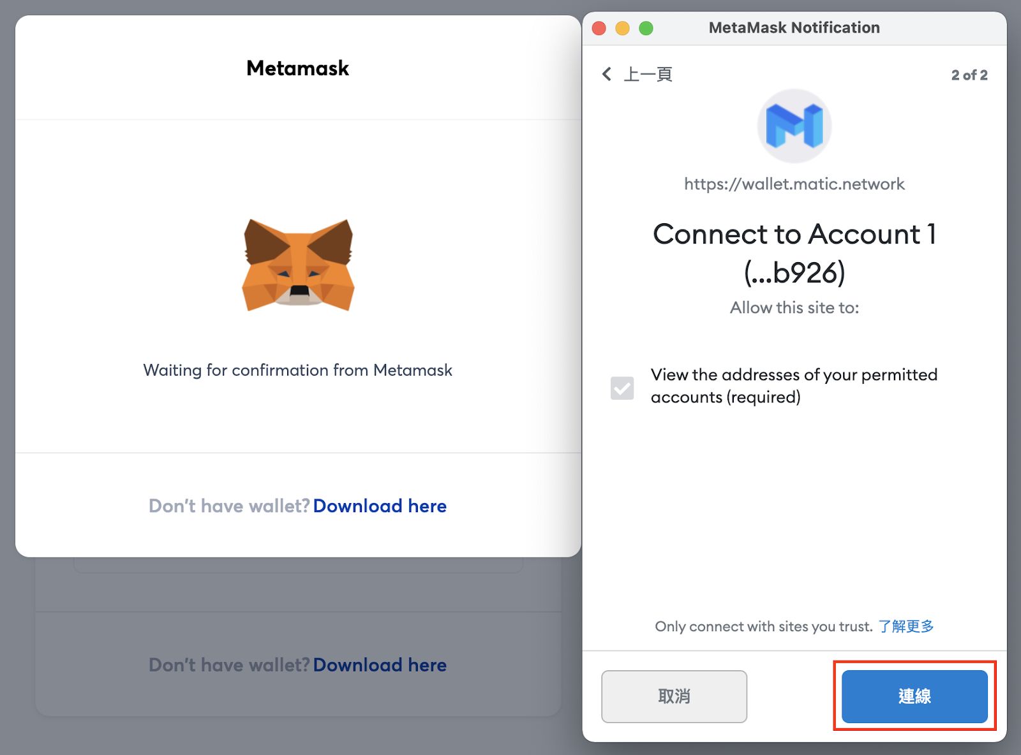This screenshot has width=1021, height=755.
Task: Open Download here link in Metamask dialog
Action: point(380,506)
